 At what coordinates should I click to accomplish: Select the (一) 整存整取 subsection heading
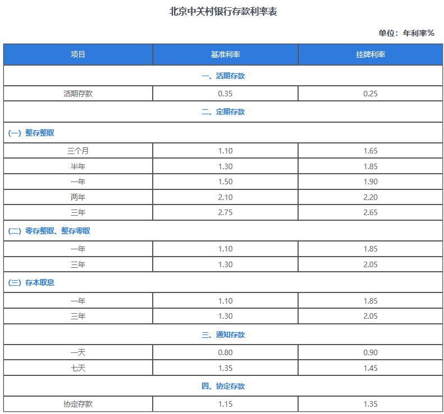31,133
